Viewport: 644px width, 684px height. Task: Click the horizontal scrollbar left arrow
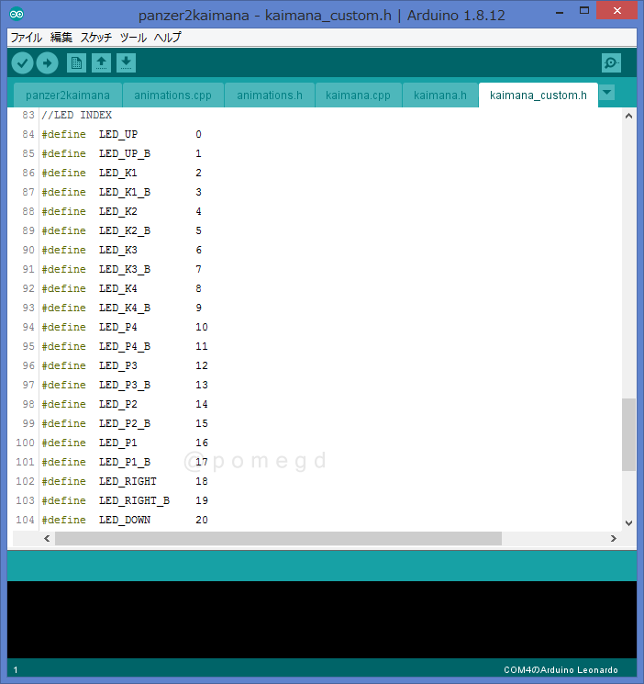point(47,538)
